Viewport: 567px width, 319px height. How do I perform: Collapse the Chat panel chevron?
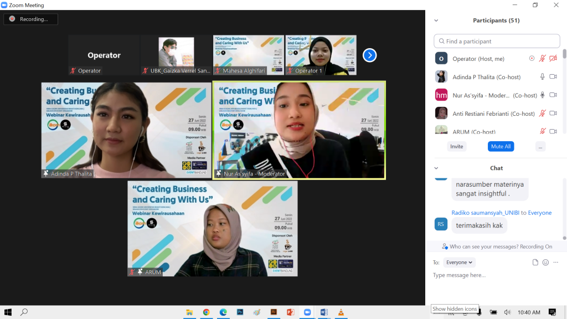click(x=436, y=168)
